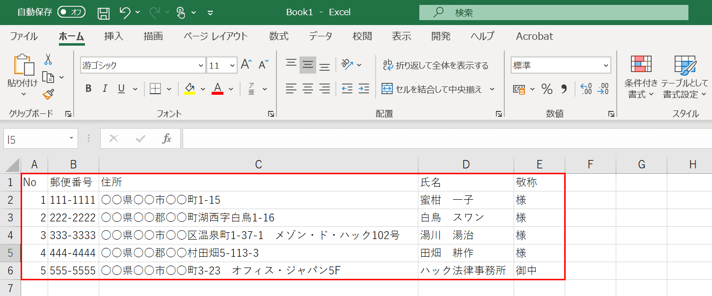Increase indent icon
The width and height of the screenshot is (712, 296).
[x=364, y=89]
